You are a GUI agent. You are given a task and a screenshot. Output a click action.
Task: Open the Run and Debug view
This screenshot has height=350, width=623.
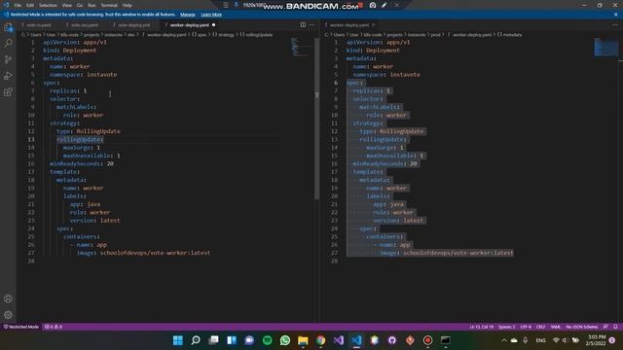tap(8, 76)
